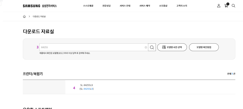Go to home via breadcrumb house icon
Screen dimensions: 243x109
pyautogui.click(x=24, y=17)
